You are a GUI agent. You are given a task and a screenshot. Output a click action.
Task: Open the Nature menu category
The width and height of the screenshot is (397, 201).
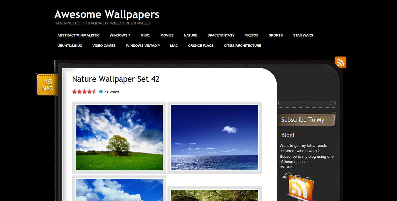pyautogui.click(x=191, y=35)
